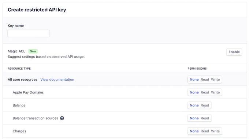249x139 pixels.
Task: Set All core resources to Write
Action: pyautogui.click(x=215, y=80)
